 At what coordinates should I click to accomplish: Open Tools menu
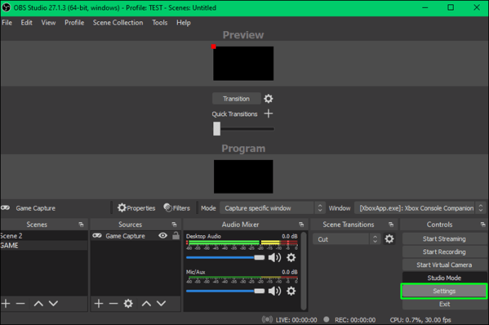(x=159, y=23)
